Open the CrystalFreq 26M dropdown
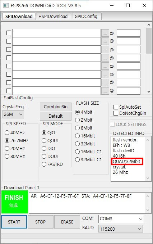This screenshot has height=244, width=153. (13, 114)
